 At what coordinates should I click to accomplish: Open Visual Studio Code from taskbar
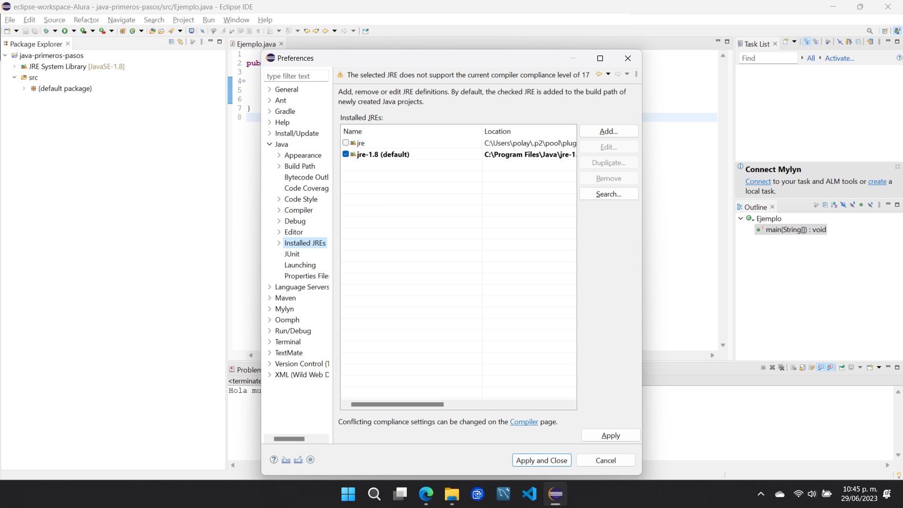coord(529,494)
